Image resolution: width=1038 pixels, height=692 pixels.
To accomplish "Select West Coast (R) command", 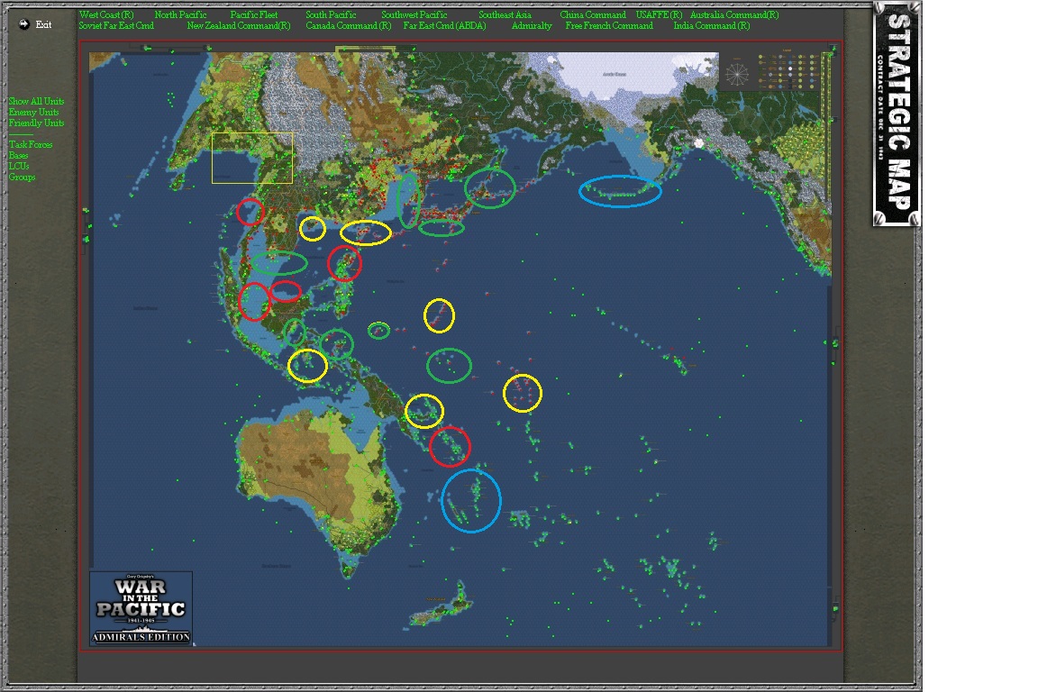I will coord(106,14).
